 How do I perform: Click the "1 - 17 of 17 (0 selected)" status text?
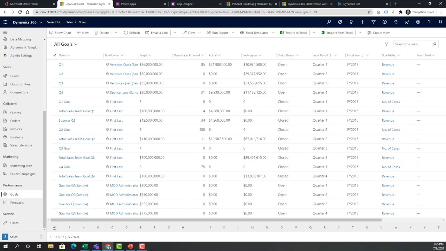pos(64,237)
